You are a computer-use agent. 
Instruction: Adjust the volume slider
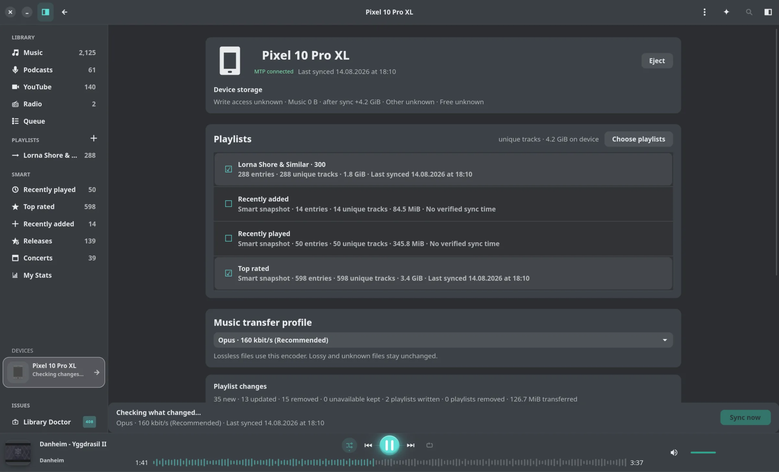pos(703,453)
